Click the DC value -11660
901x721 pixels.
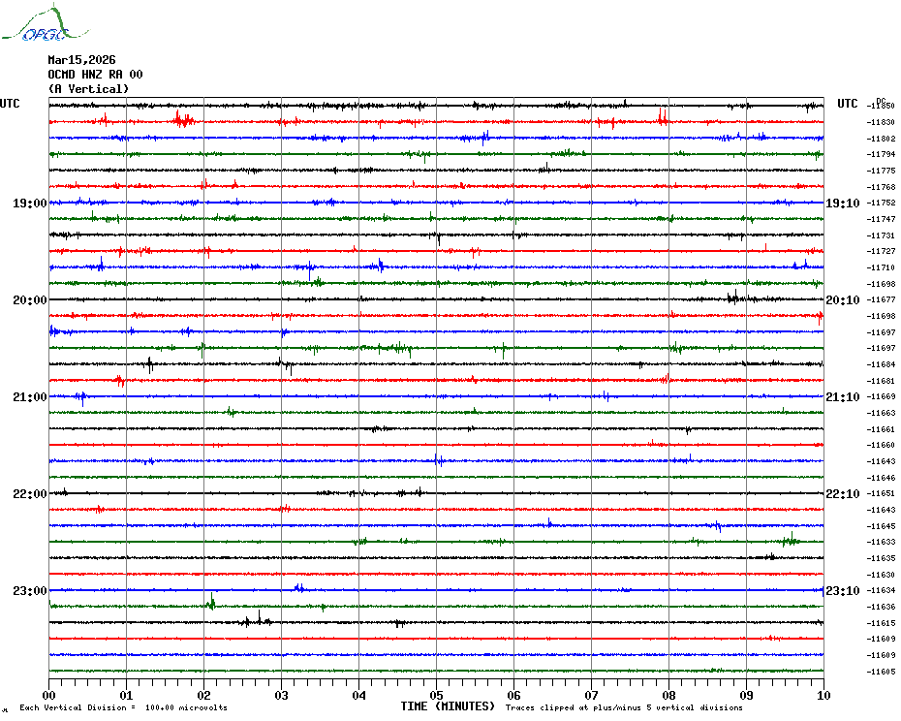881,445
